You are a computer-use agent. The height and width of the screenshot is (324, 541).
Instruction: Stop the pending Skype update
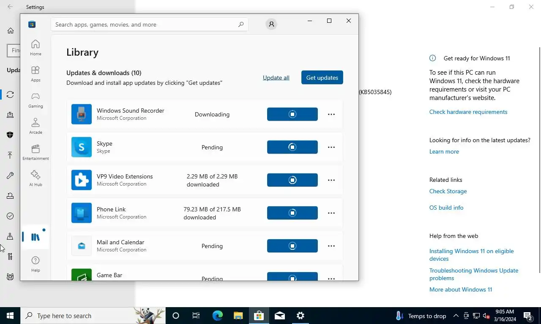tap(292, 147)
